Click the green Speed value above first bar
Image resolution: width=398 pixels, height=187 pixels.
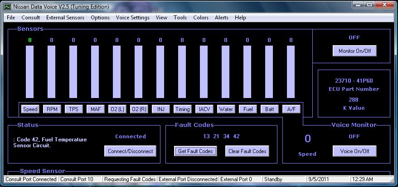[30, 40]
